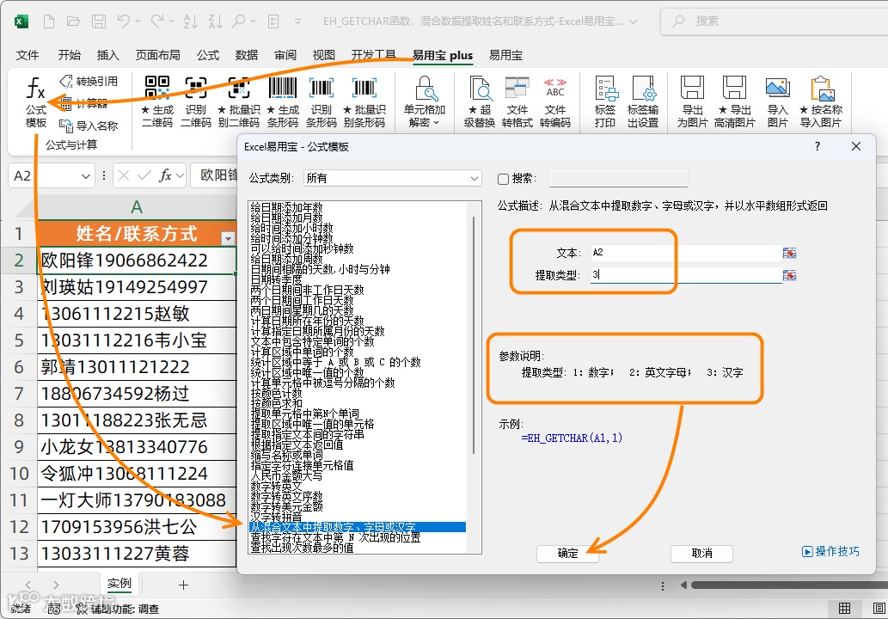Switch to the 开始 ribbon tab
This screenshot has width=888, height=619.
(70, 55)
